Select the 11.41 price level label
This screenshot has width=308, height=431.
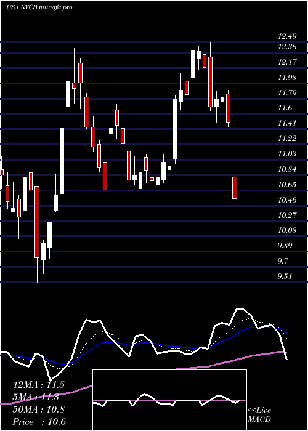(287, 123)
